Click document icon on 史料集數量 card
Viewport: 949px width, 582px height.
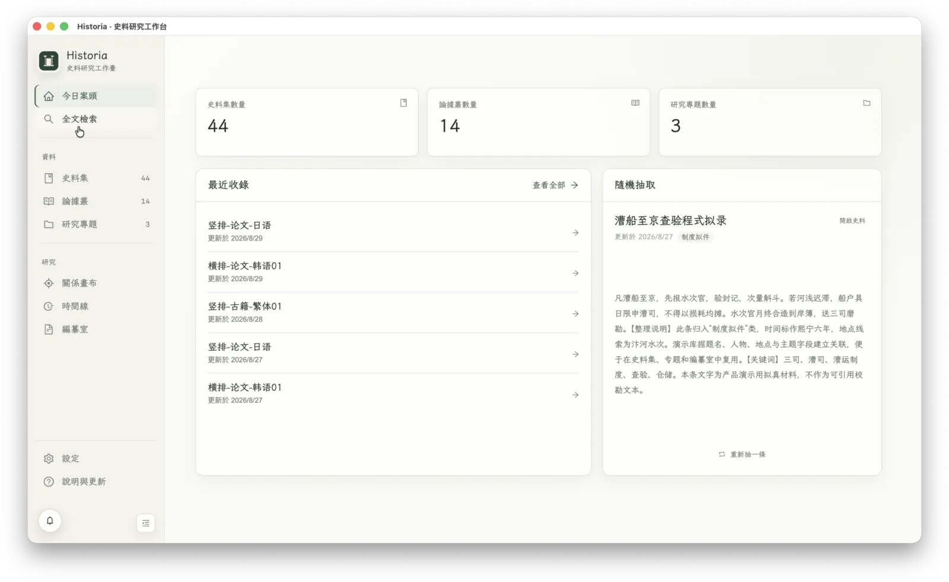[x=403, y=103]
